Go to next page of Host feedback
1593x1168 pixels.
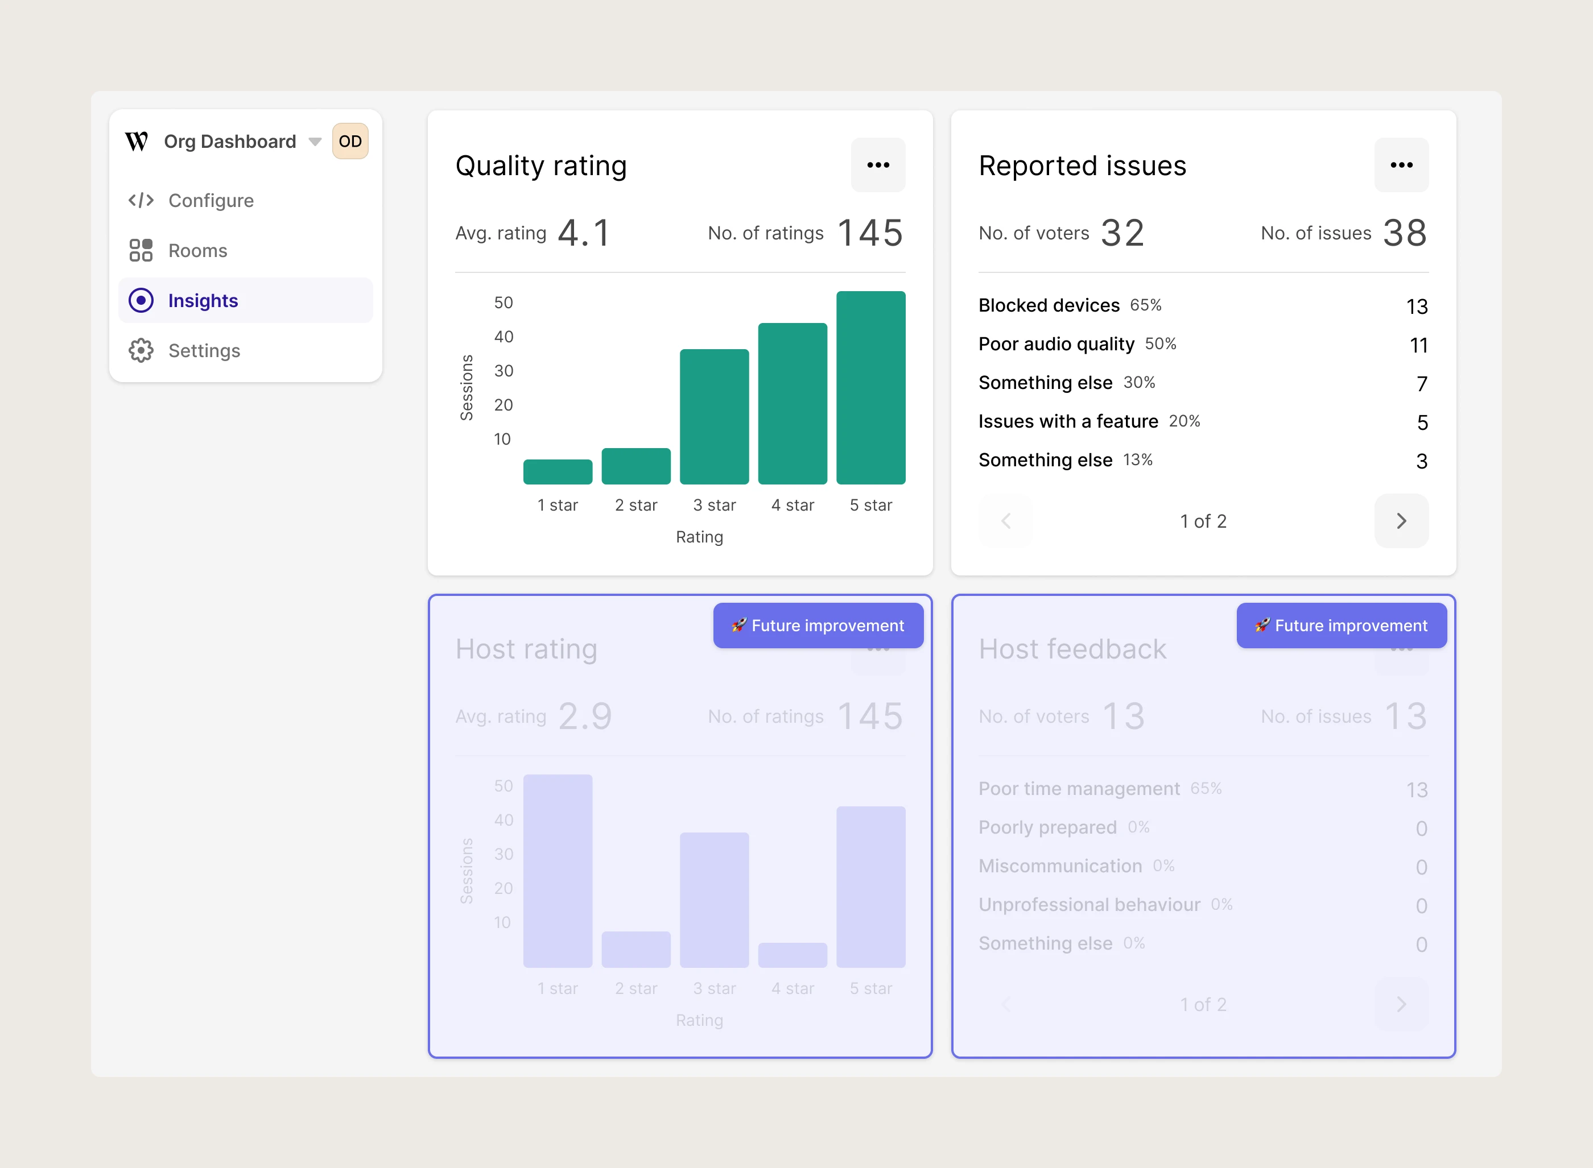pyautogui.click(x=1401, y=1005)
